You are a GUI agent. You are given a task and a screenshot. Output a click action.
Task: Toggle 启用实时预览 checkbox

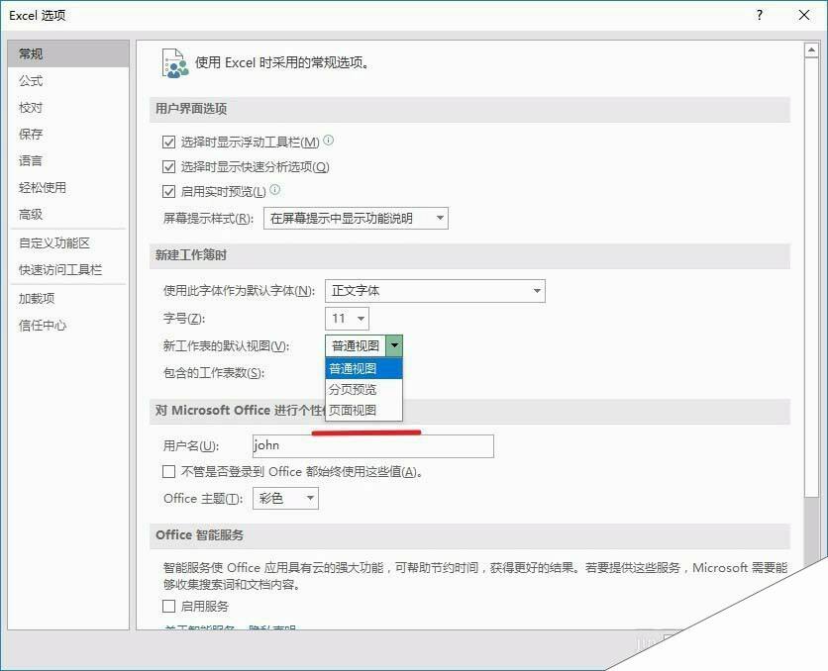click(168, 191)
